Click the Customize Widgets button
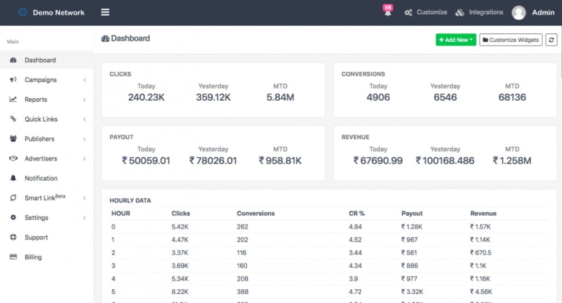562x303 pixels. (x=511, y=40)
